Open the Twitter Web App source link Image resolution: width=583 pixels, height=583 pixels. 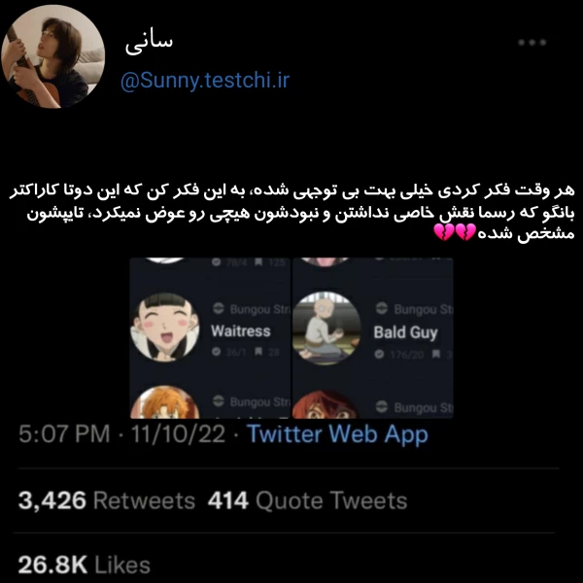click(x=337, y=434)
